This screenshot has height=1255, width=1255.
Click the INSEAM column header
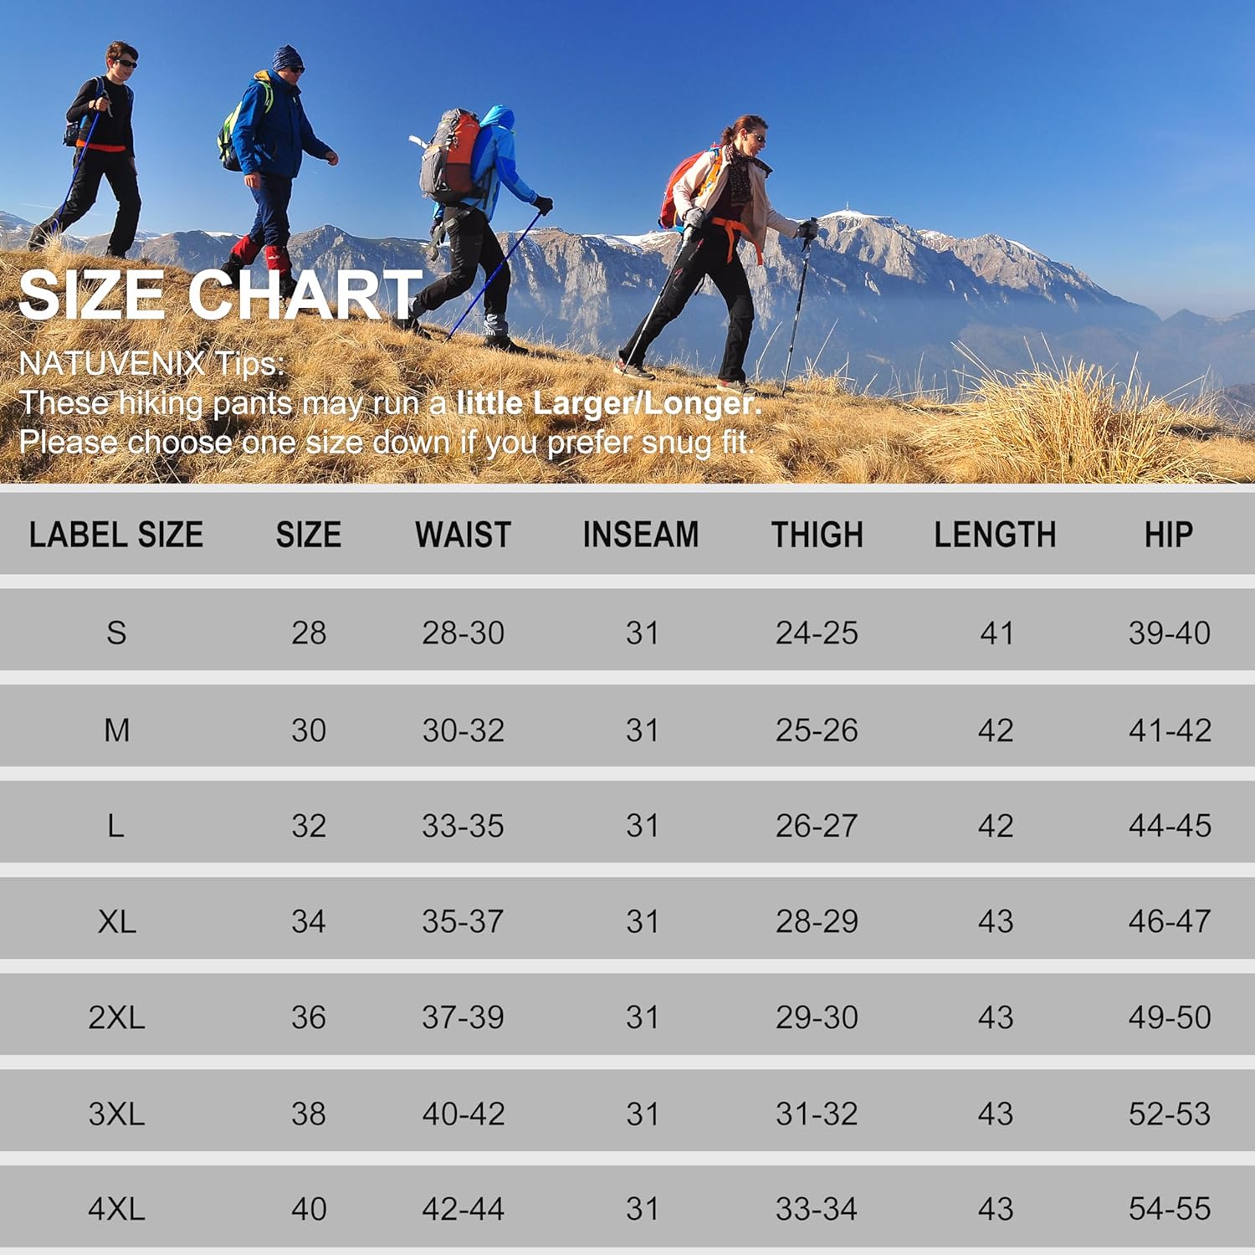[641, 535]
